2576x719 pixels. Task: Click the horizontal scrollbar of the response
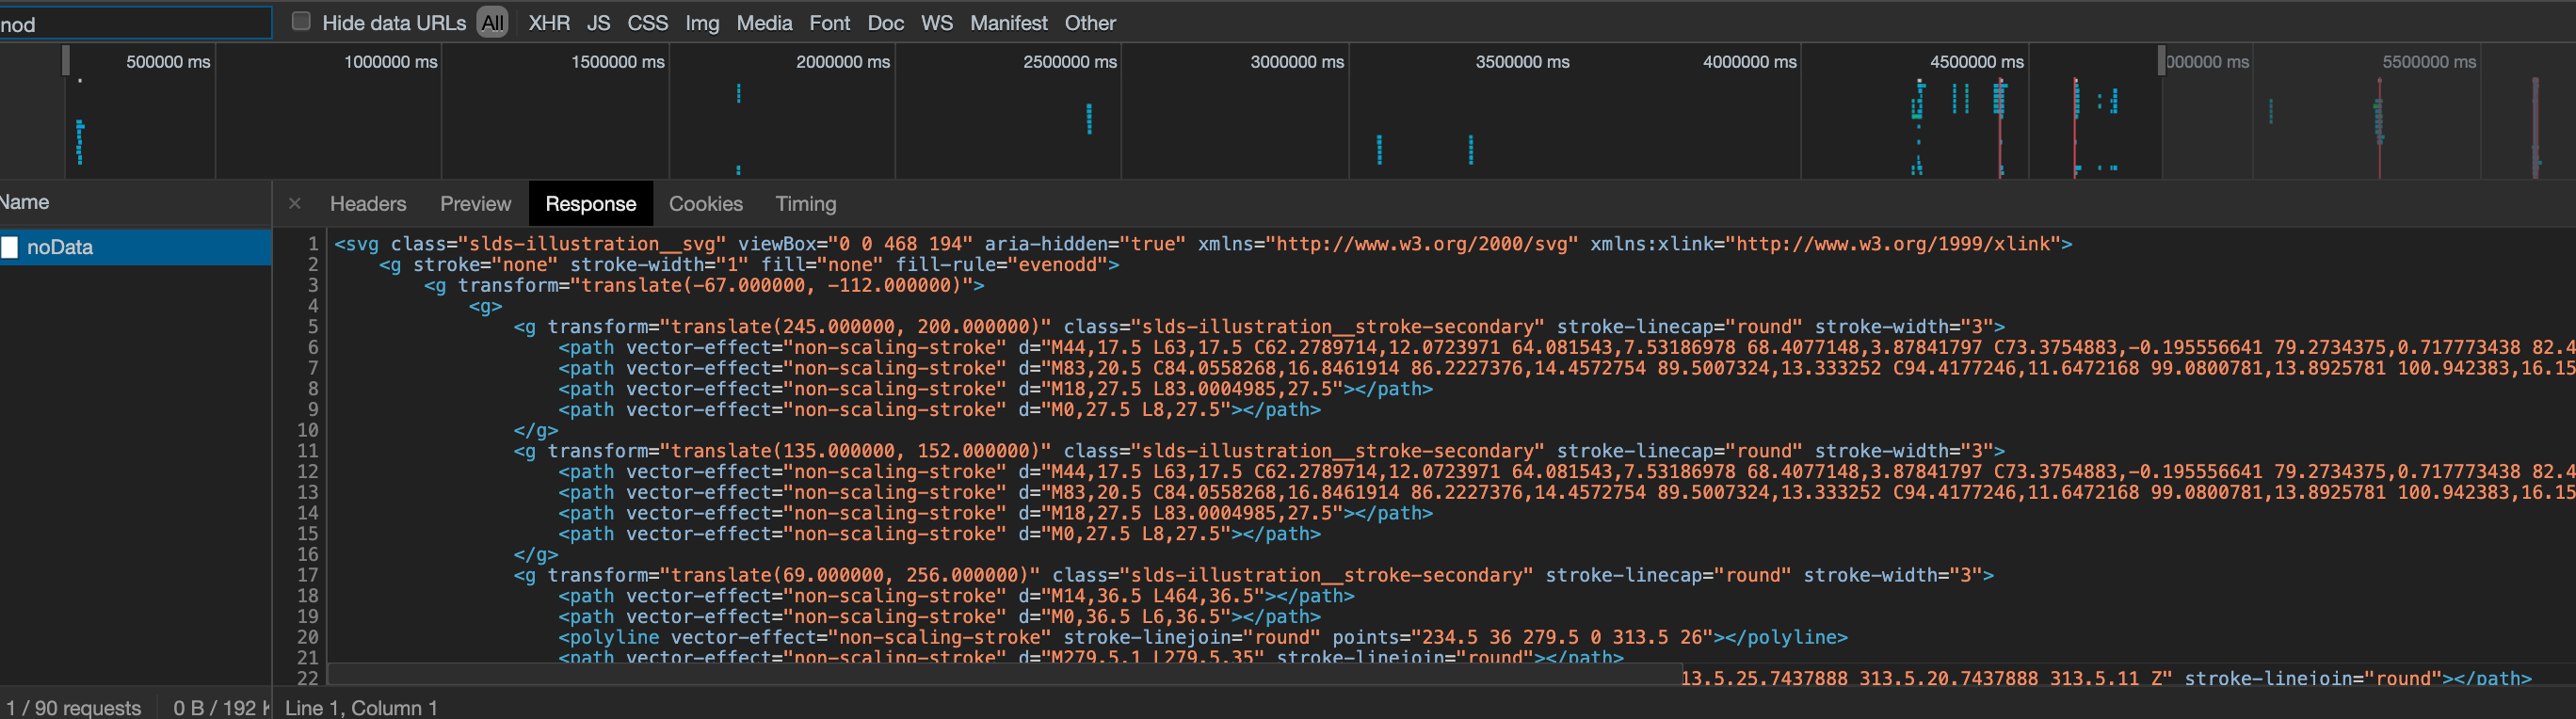[x=1004, y=674]
